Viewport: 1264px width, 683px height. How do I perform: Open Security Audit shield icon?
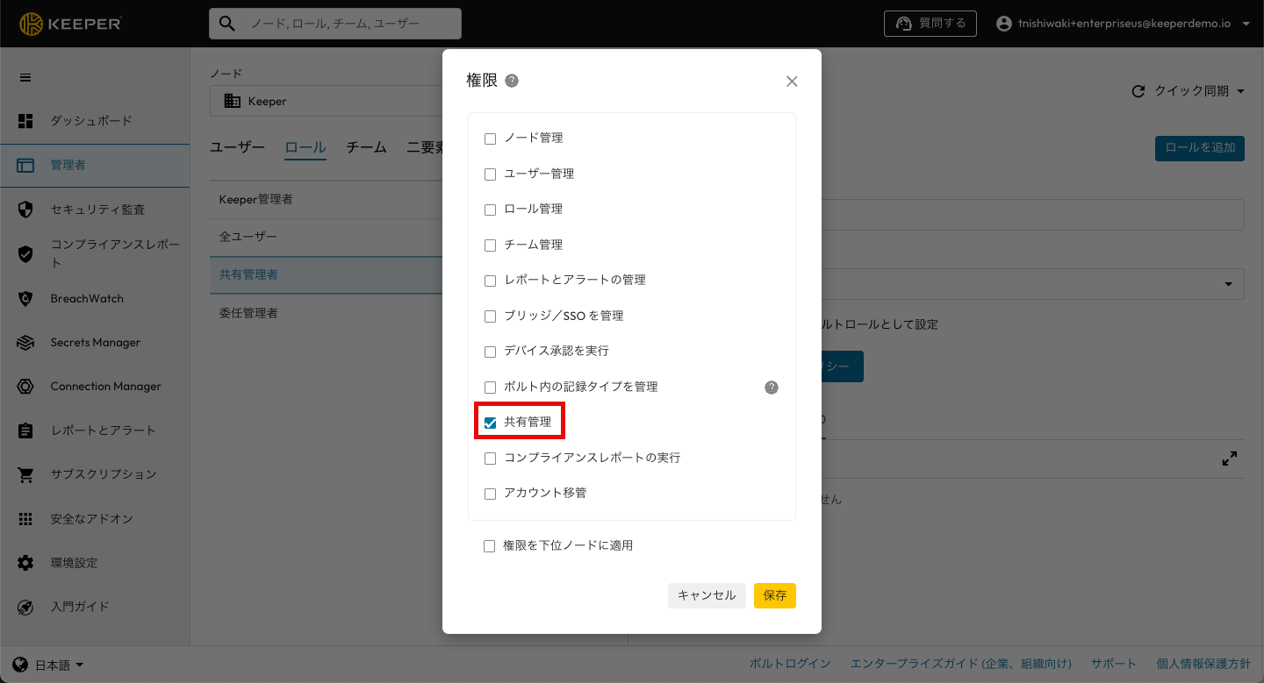tap(25, 210)
